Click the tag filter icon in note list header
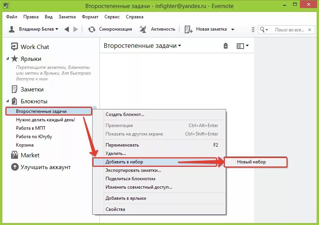The height and width of the screenshot is (225, 319). [225, 46]
